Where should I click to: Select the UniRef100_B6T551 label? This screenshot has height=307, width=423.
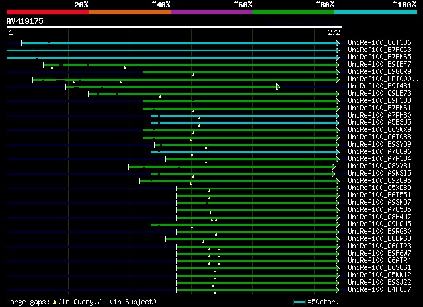(x=379, y=195)
